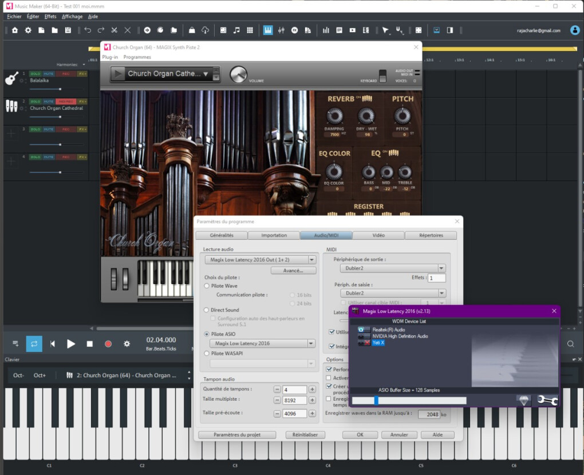The image size is (584, 475).
Task: Open the MIDI Périphérique de sortie dropdown
Action: (x=441, y=268)
